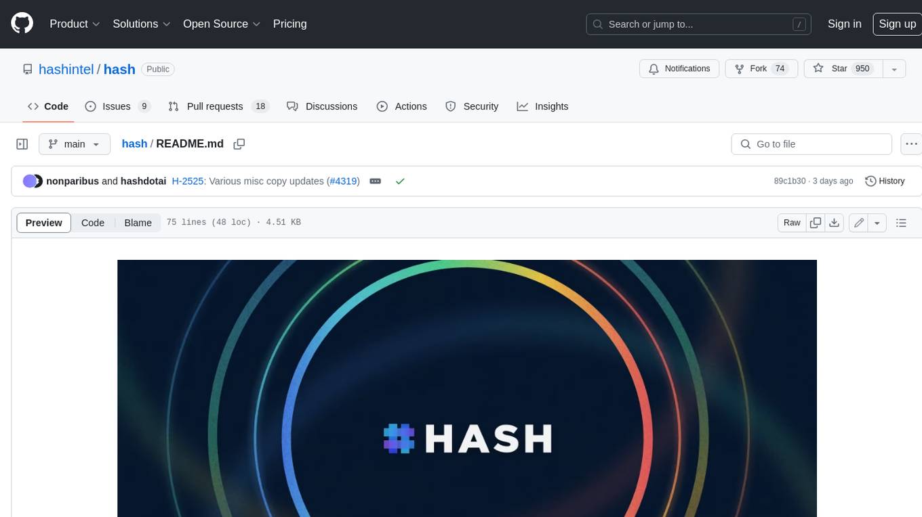Expand the Product menu

(x=75, y=24)
